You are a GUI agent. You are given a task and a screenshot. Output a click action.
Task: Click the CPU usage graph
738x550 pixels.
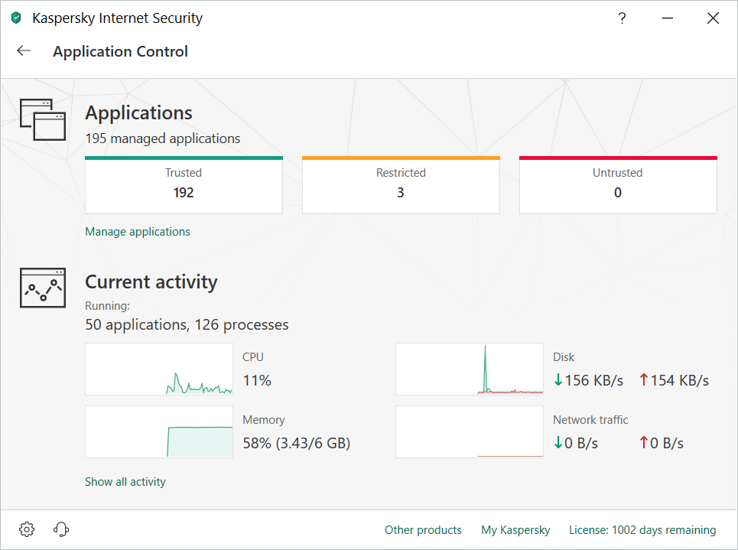coord(159,369)
